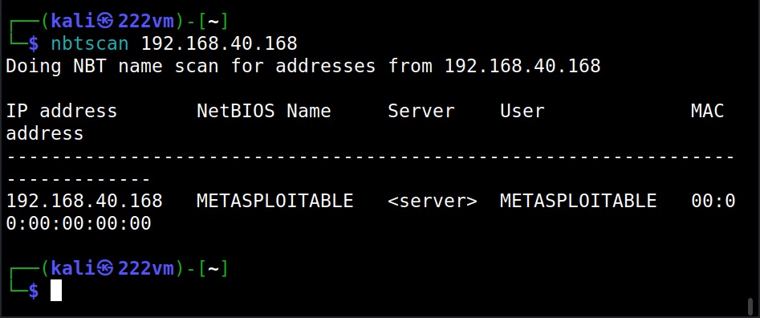Click the 'MAC' column header text
Image resolution: width=760 pixels, height=318 pixels.
pyautogui.click(x=708, y=111)
